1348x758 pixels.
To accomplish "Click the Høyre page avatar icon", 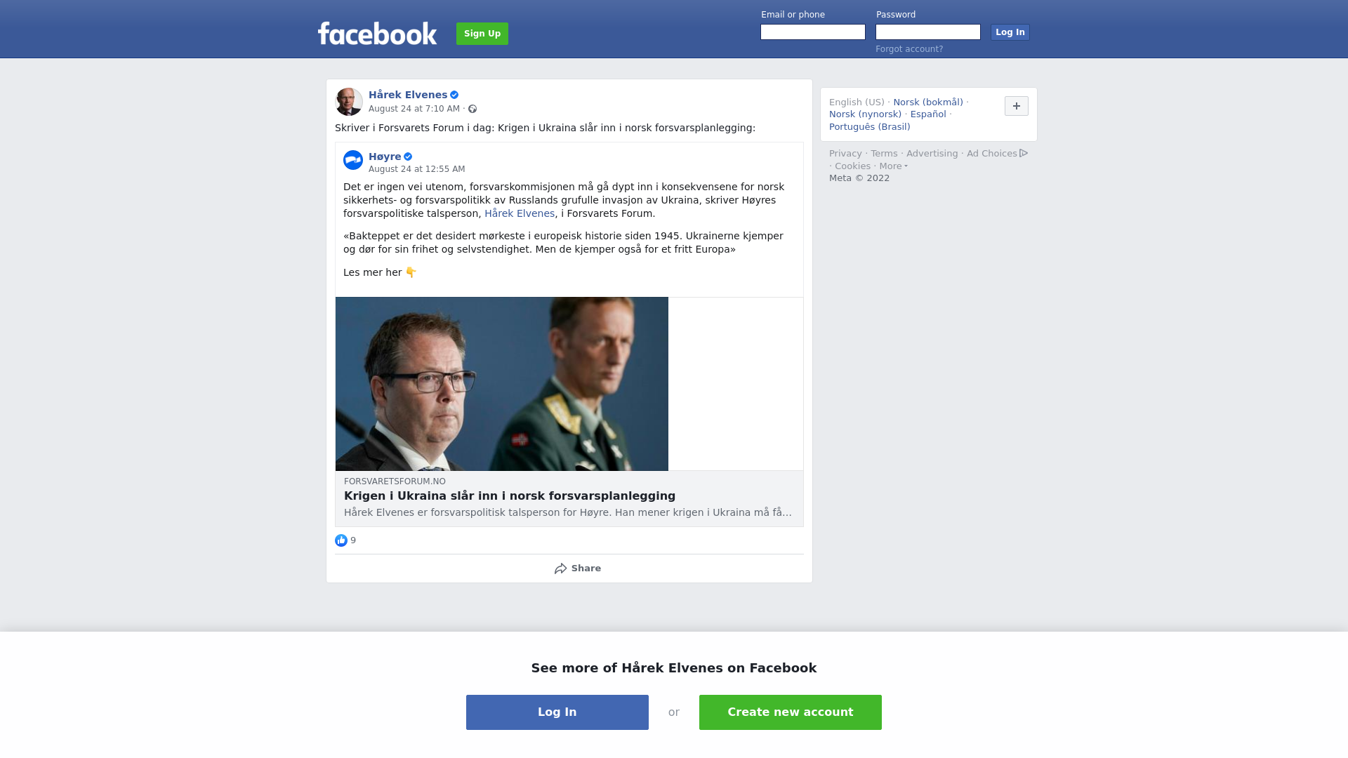I will pos(353,160).
